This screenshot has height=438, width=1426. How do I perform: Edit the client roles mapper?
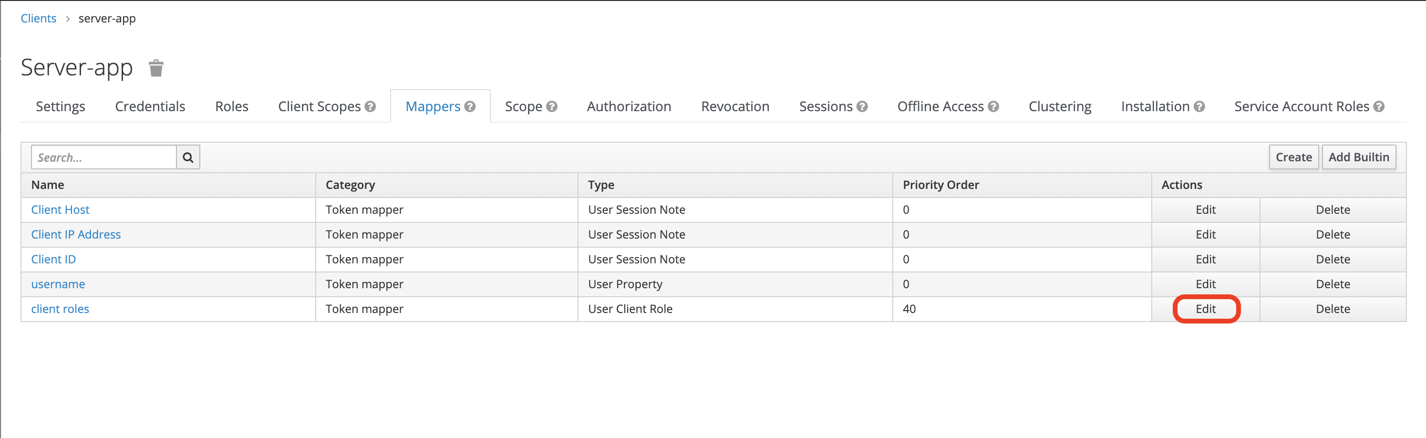[x=1206, y=309]
